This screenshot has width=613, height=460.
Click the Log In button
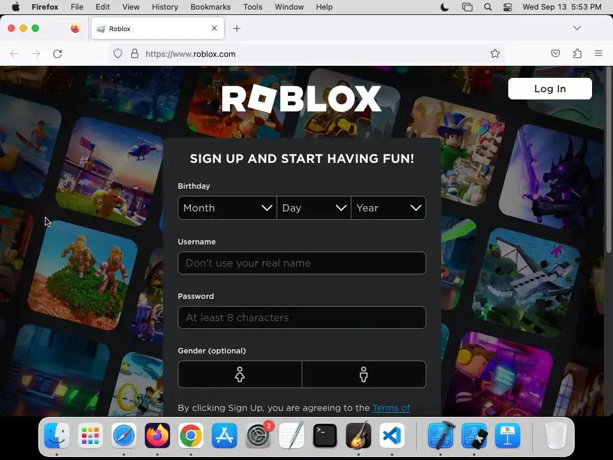click(550, 89)
